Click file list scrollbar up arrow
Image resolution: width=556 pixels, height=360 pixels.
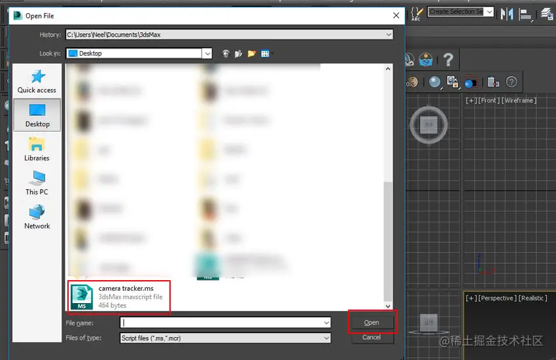pos(388,69)
